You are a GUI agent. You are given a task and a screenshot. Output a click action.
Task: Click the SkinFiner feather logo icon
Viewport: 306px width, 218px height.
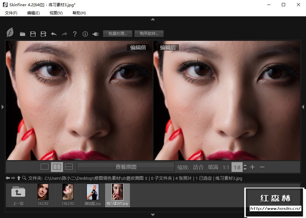pyautogui.click(x=10, y=32)
